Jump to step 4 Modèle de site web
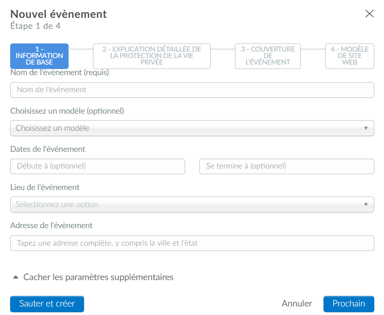 (349, 56)
